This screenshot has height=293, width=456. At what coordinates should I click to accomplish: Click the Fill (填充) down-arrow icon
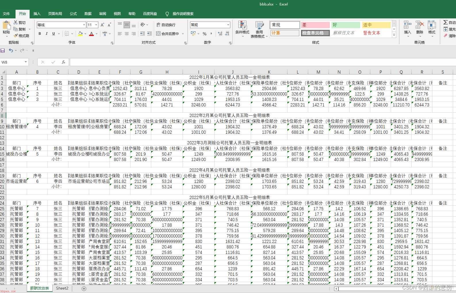pos(445,29)
